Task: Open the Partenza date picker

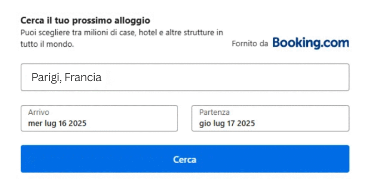Action: click(x=270, y=118)
